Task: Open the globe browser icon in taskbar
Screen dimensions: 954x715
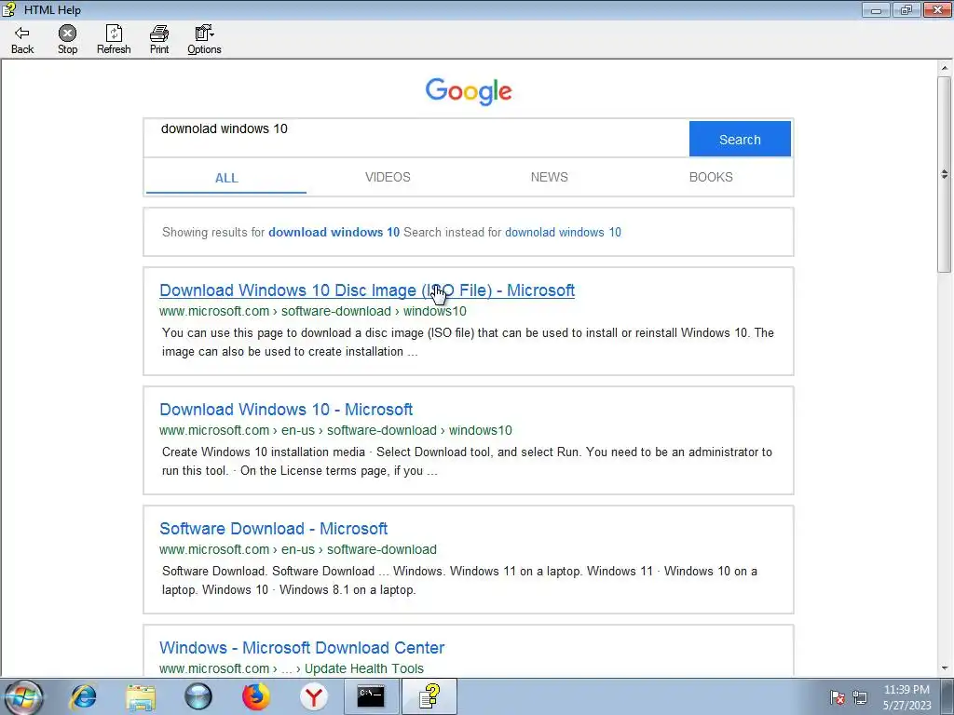Action: tap(198, 696)
